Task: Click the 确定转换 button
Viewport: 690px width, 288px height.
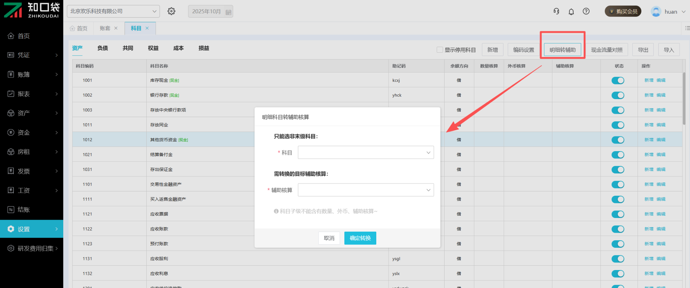Action: coord(360,238)
